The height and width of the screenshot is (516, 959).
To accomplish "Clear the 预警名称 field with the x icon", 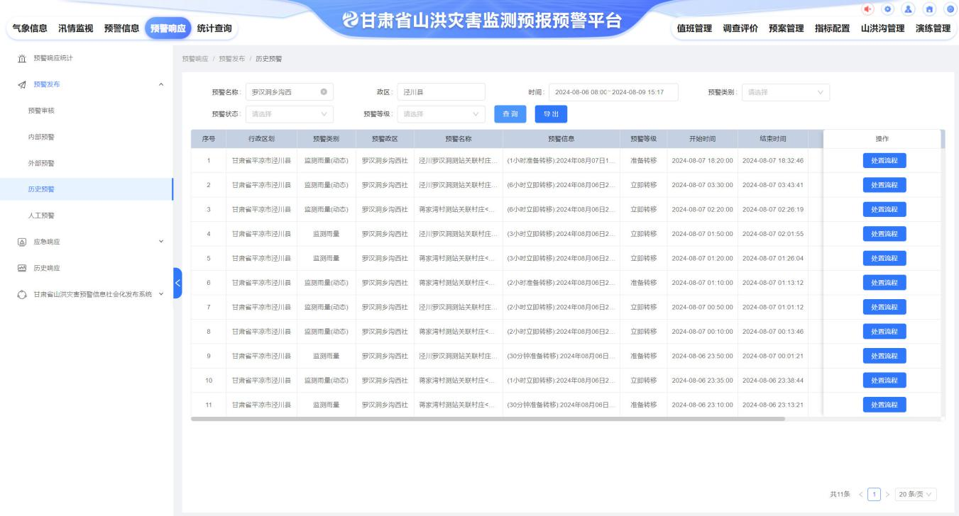I will 323,92.
